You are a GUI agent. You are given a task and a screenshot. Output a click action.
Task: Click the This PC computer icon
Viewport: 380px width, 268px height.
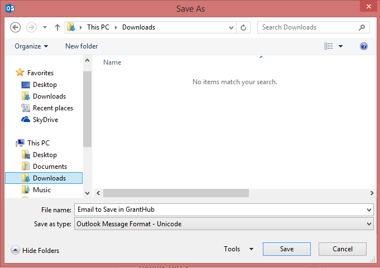pyautogui.click(x=20, y=143)
